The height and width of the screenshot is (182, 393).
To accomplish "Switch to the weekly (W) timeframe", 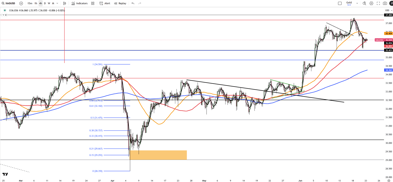I will coord(49,3).
